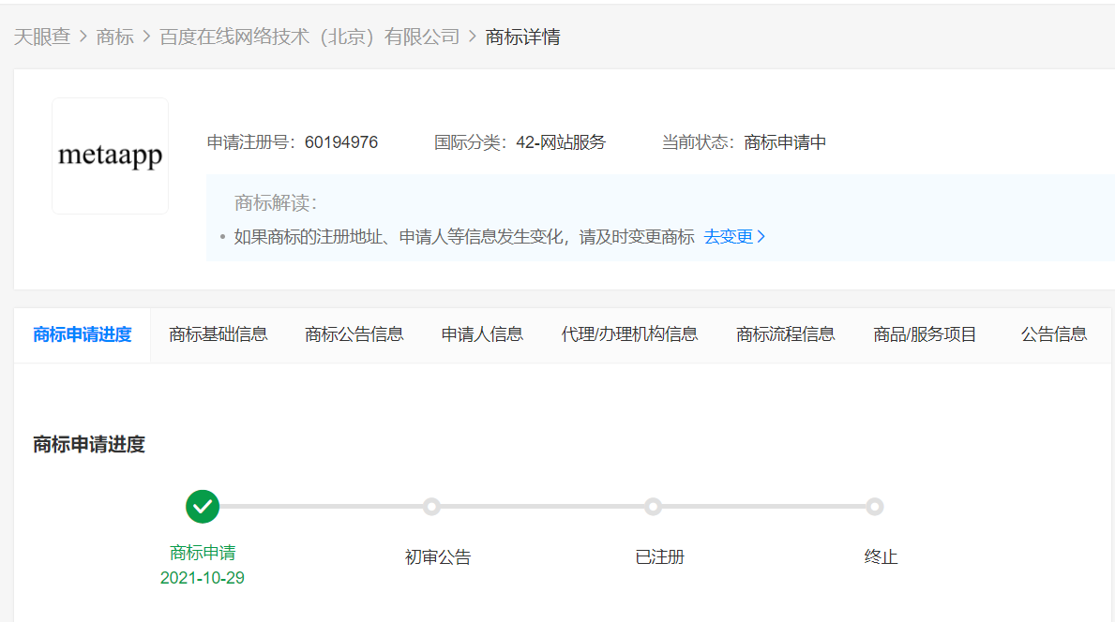Image resolution: width=1115 pixels, height=622 pixels.
Task: Click the registration number 60194976
Action: pos(341,142)
